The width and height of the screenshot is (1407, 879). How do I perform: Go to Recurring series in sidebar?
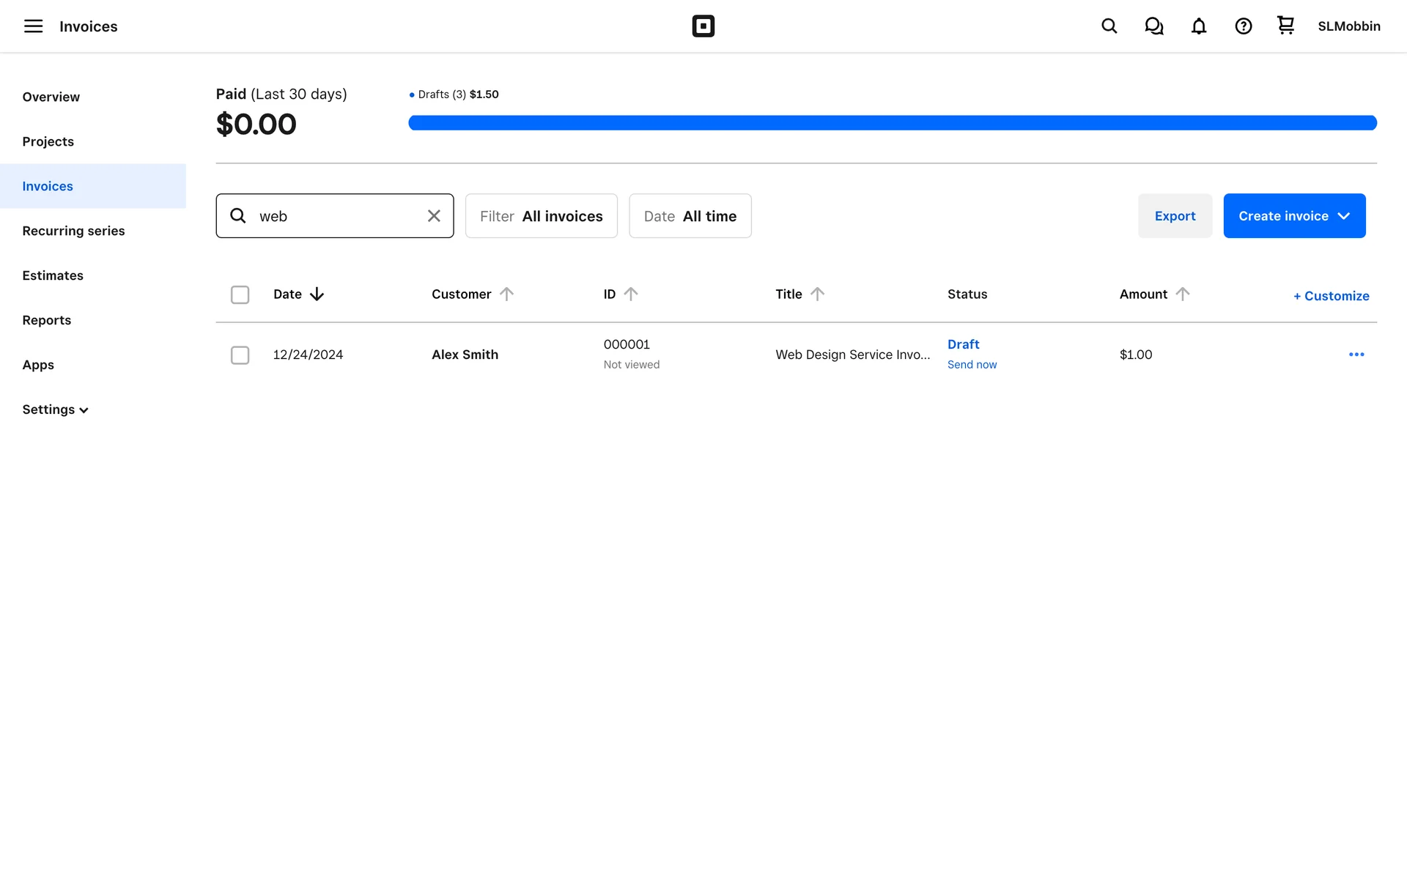pos(73,231)
